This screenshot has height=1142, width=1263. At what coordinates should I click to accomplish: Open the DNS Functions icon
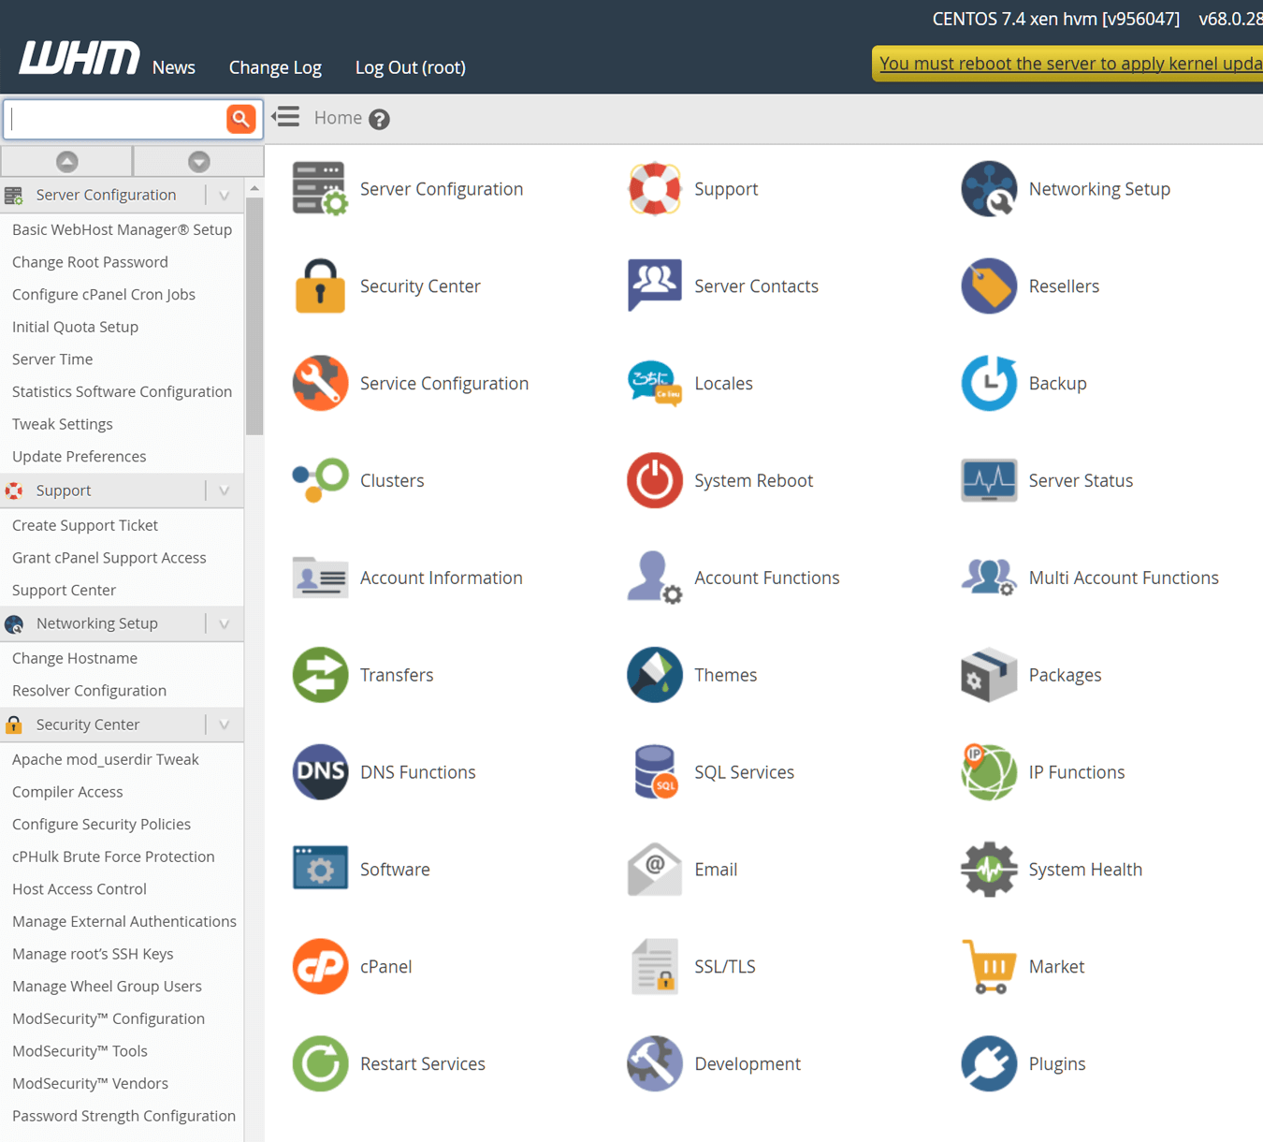320,771
